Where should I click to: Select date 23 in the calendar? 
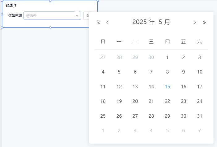click(183, 101)
